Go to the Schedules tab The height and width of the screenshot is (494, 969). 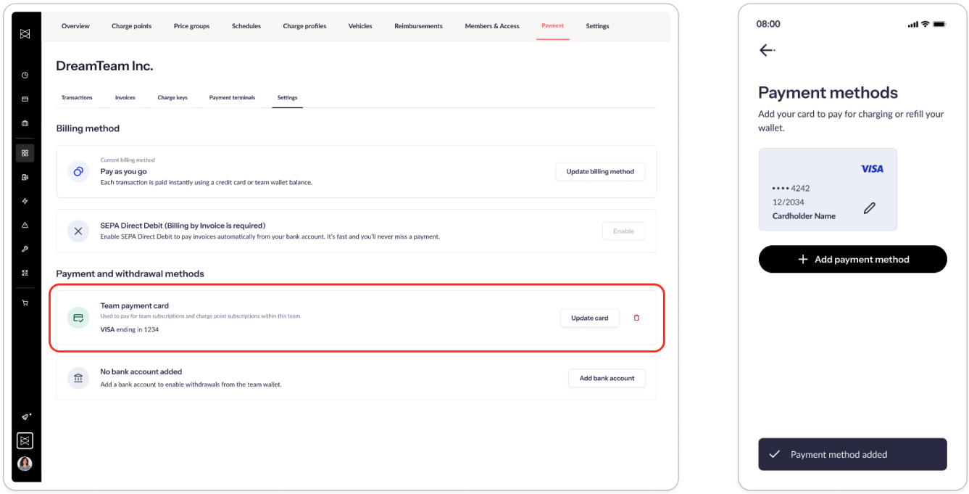(x=246, y=26)
